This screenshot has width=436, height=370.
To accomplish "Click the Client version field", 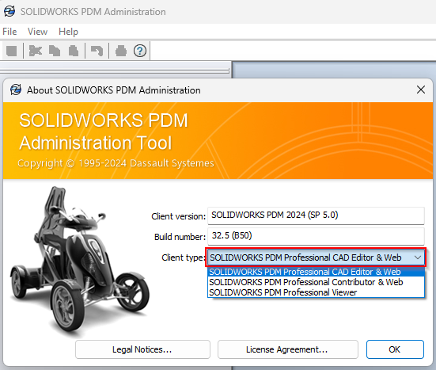I will pyautogui.click(x=316, y=216).
